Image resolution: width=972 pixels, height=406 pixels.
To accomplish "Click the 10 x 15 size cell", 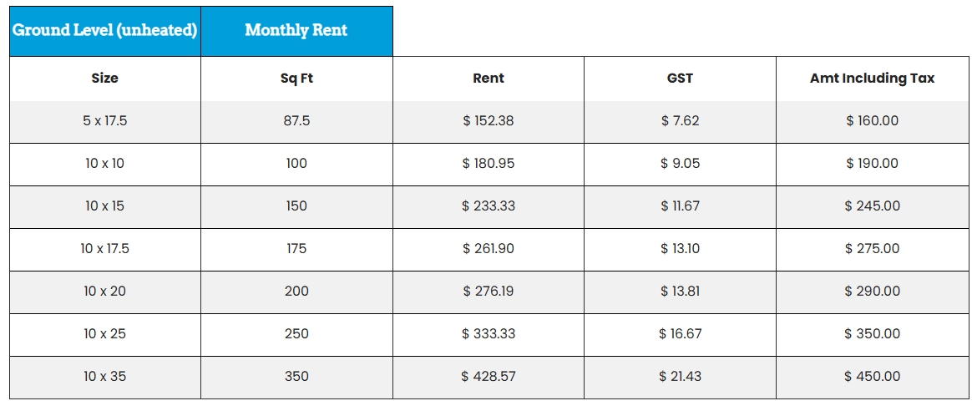I will click(104, 206).
